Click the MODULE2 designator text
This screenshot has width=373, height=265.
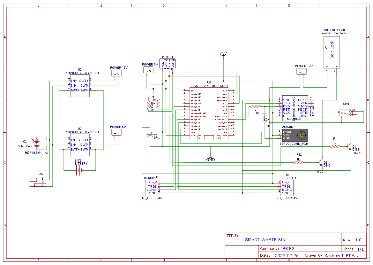pos(294,119)
